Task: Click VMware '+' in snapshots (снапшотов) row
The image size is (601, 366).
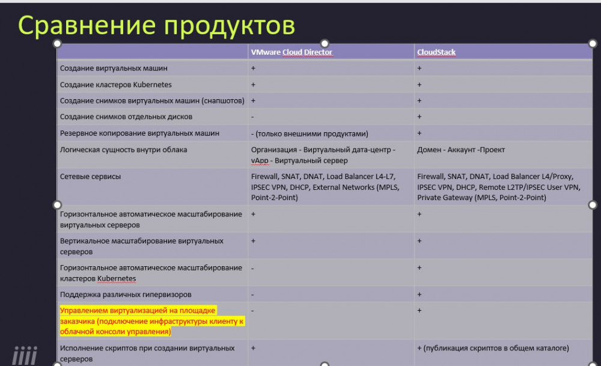Action: [253, 101]
